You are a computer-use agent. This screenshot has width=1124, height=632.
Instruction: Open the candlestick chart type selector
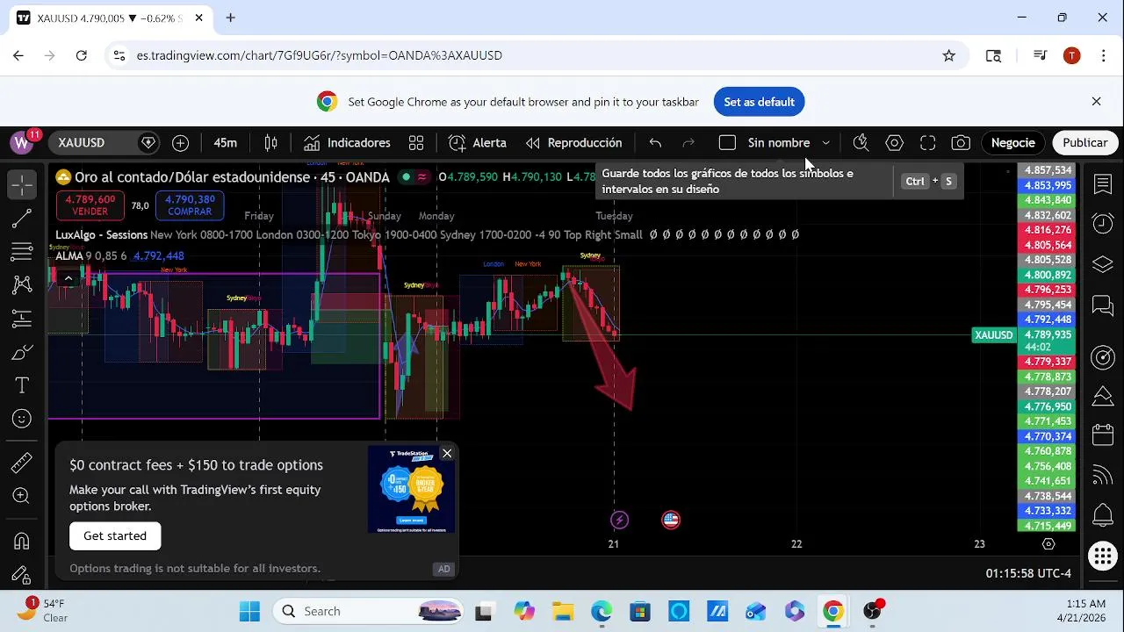[271, 143]
